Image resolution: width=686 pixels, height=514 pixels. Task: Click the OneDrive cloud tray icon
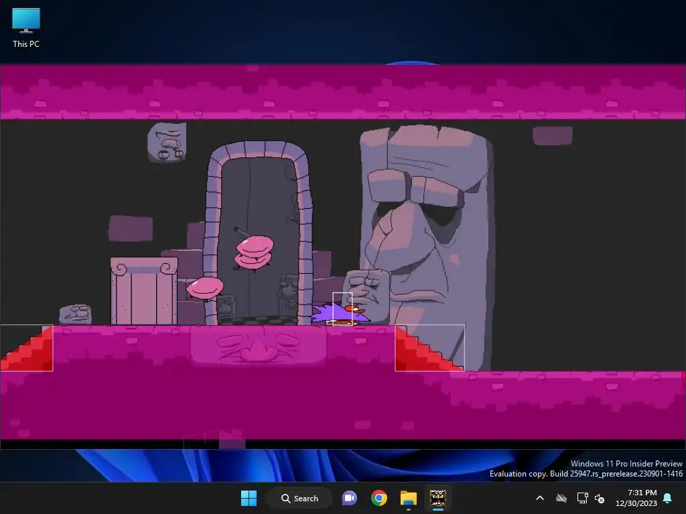[x=561, y=498]
